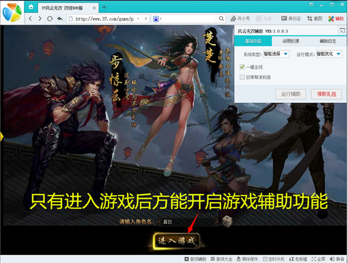Switch to the 说明反馈 tab
The width and height of the screenshot is (348, 263).
point(291,41)
